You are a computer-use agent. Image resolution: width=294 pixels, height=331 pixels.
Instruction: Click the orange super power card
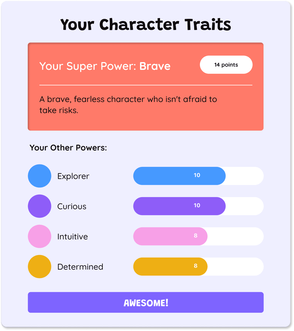[x=146, y=86]
